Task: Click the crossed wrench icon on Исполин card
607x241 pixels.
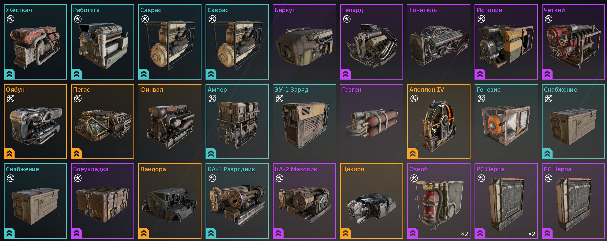Action: 481,19
